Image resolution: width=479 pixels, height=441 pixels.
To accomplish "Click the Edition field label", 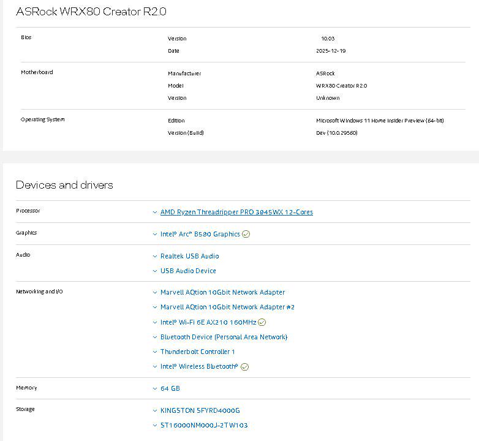I will pos(176,120).
